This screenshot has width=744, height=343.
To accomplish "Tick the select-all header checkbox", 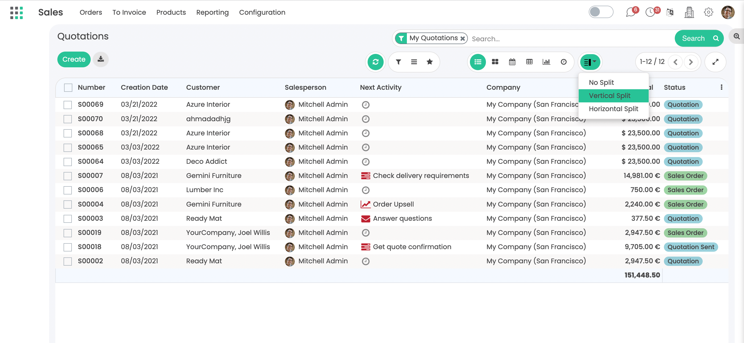I will click(x=68, y=87).
